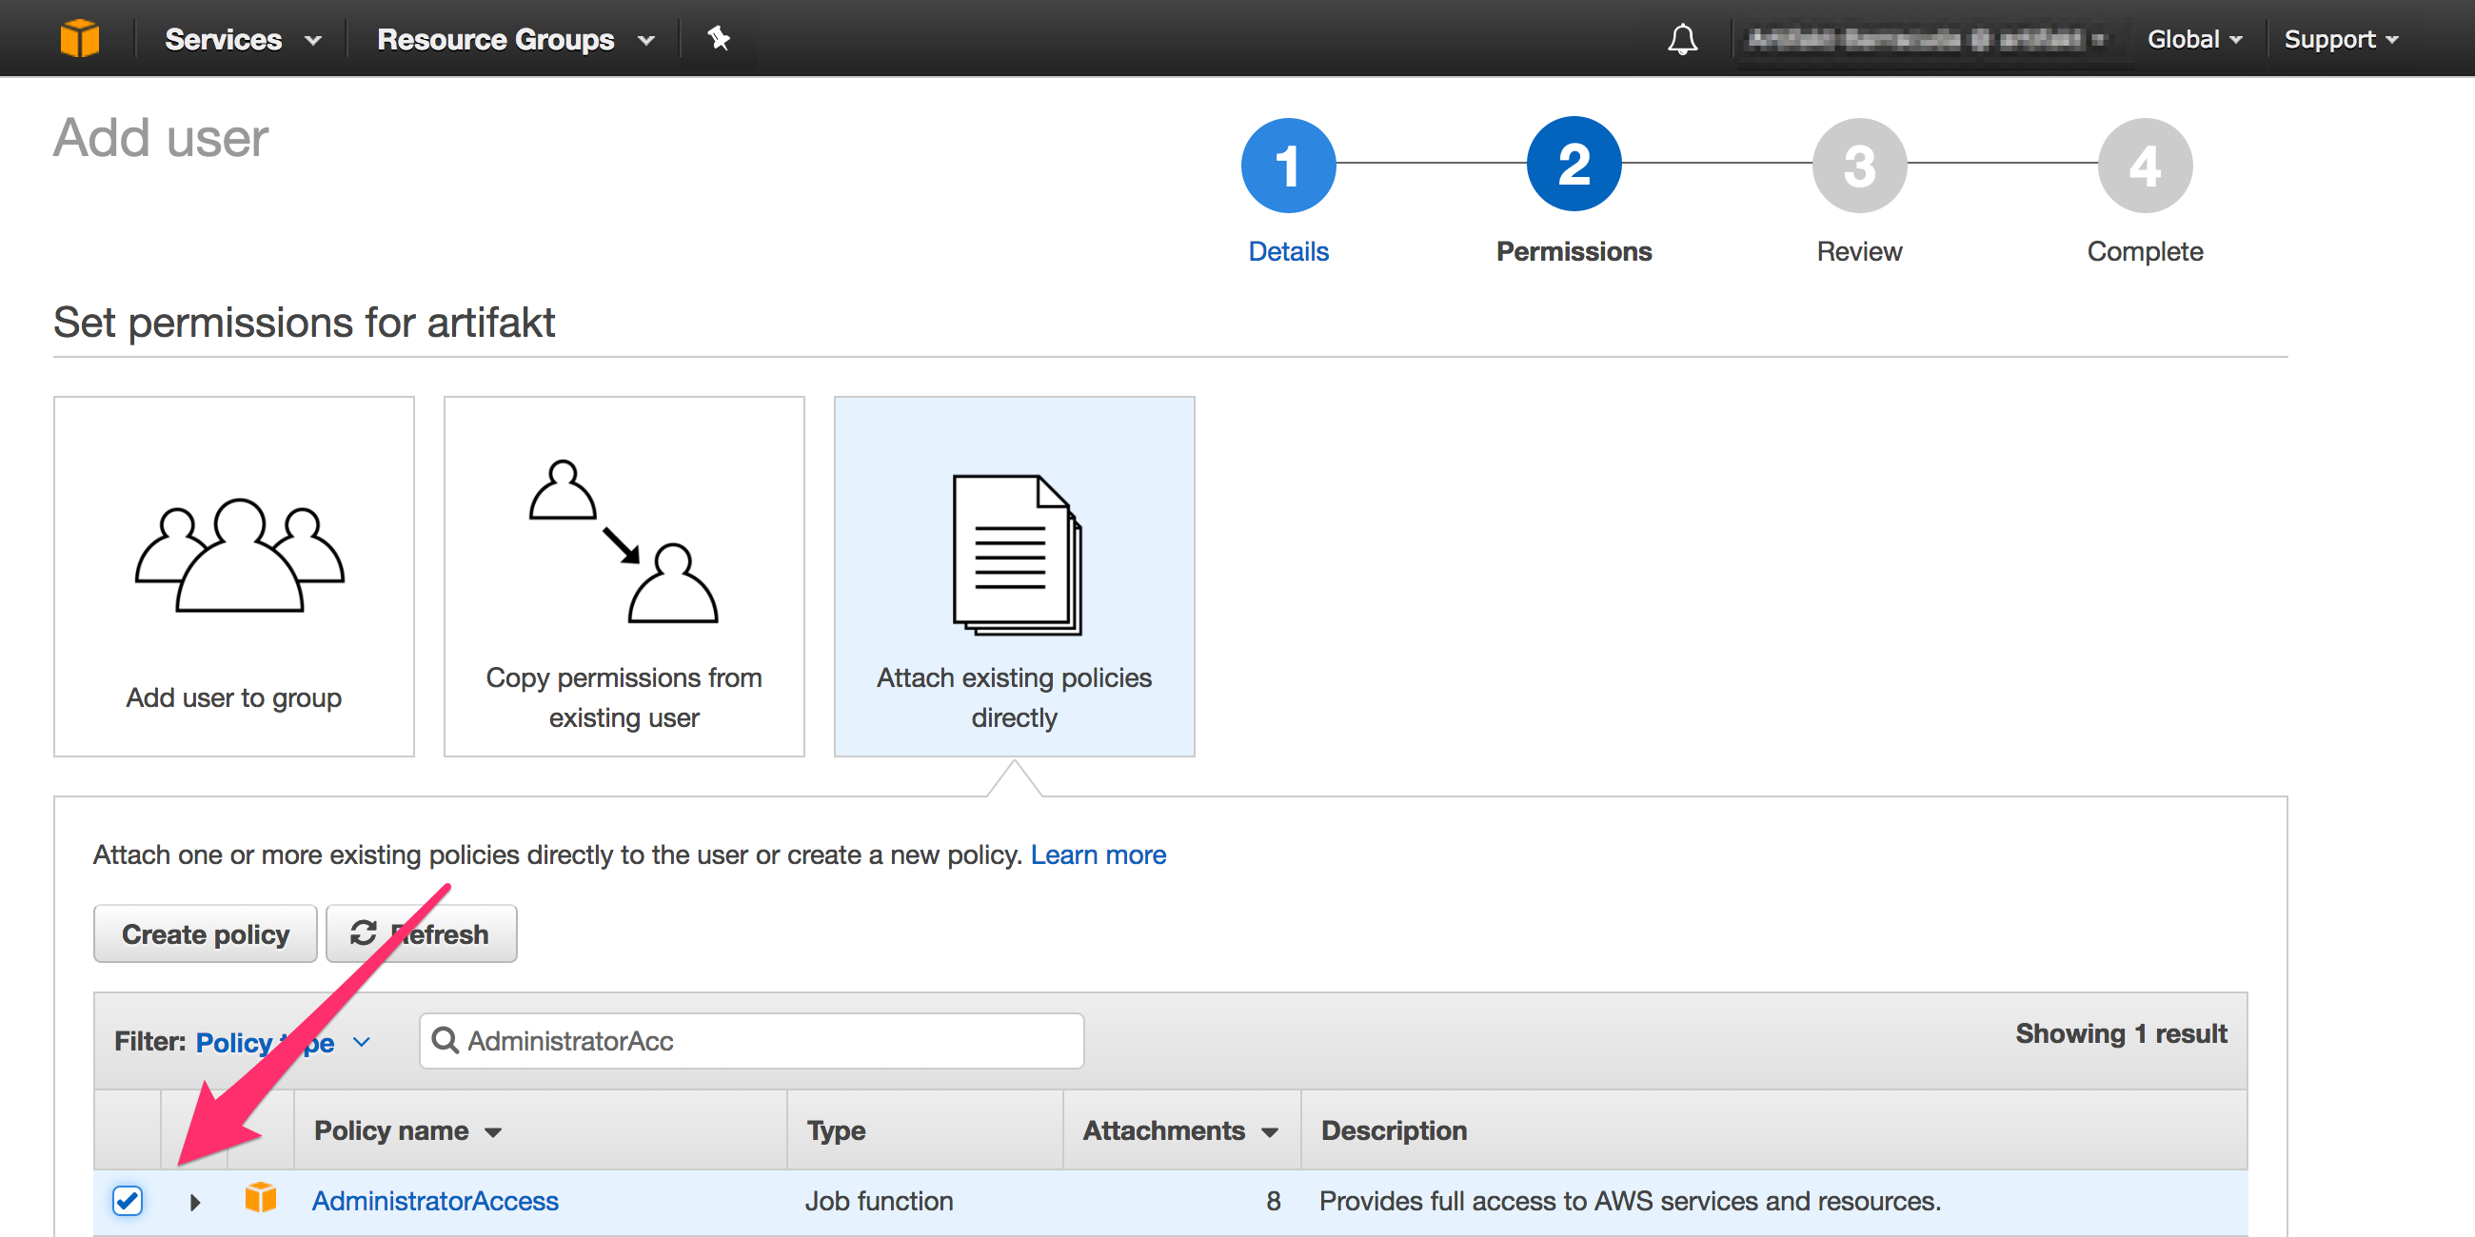Click the Permissions step label

pyautogui.click(x=1574, y=250)
